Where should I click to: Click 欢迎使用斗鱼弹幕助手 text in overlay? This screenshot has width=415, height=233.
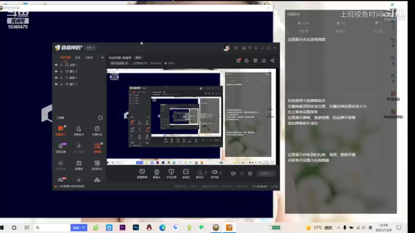point(307,100)
